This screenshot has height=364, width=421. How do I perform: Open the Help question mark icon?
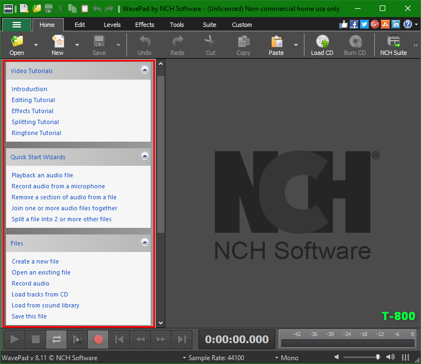pos(408,24)
